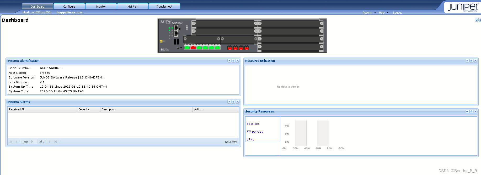This screenshot has height=175, width=481.
Task: Go to previous alarms page
Action: pyautogui.click(x=17, y=142)
